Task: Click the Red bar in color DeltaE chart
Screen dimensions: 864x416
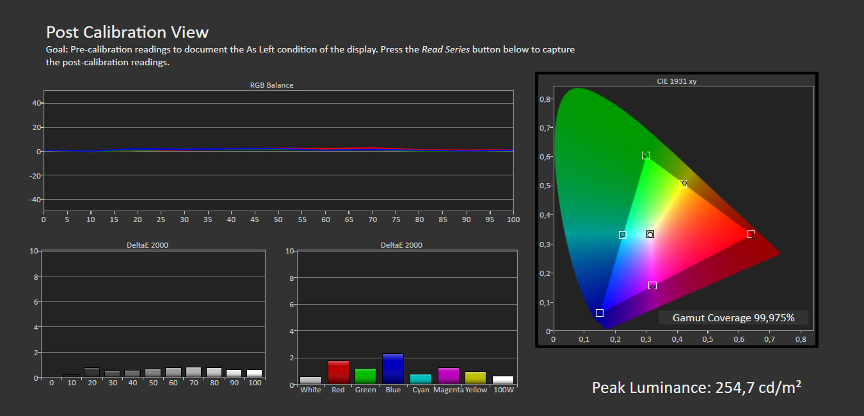Action: click(x=338, y=372)
